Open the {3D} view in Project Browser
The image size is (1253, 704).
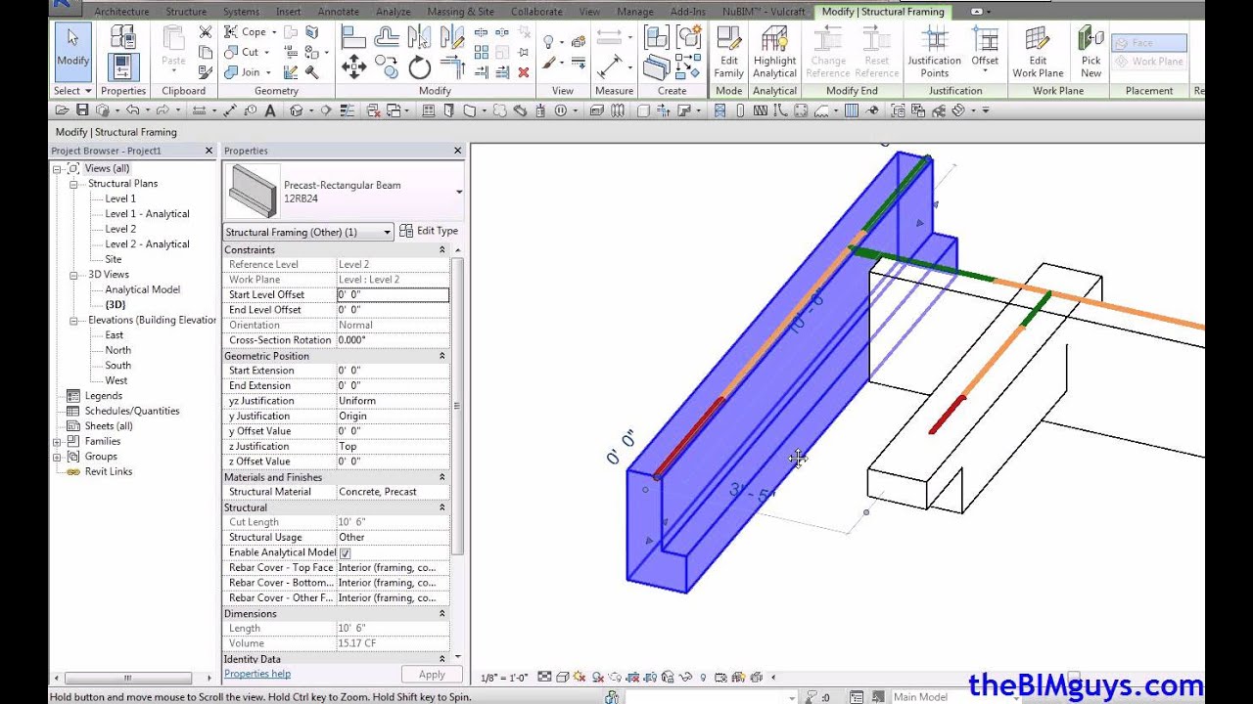click(x=116, y=305)
